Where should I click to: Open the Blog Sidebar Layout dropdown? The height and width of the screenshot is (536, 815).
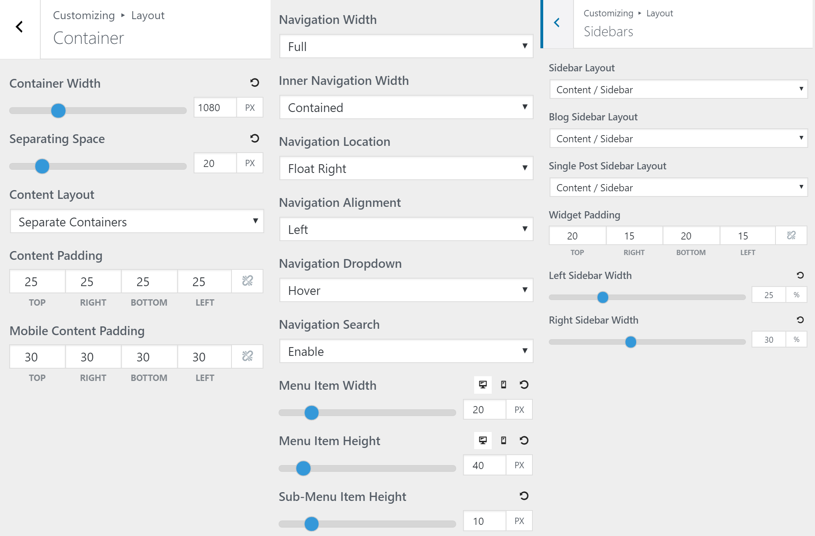[679, 138]
